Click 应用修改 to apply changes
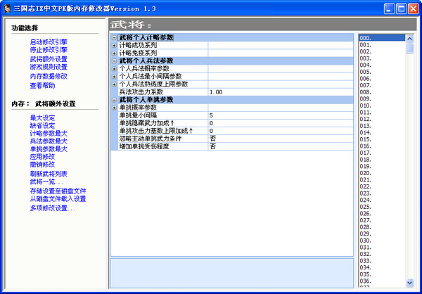Screen dimensions: 422x294 tap(42, 157)
